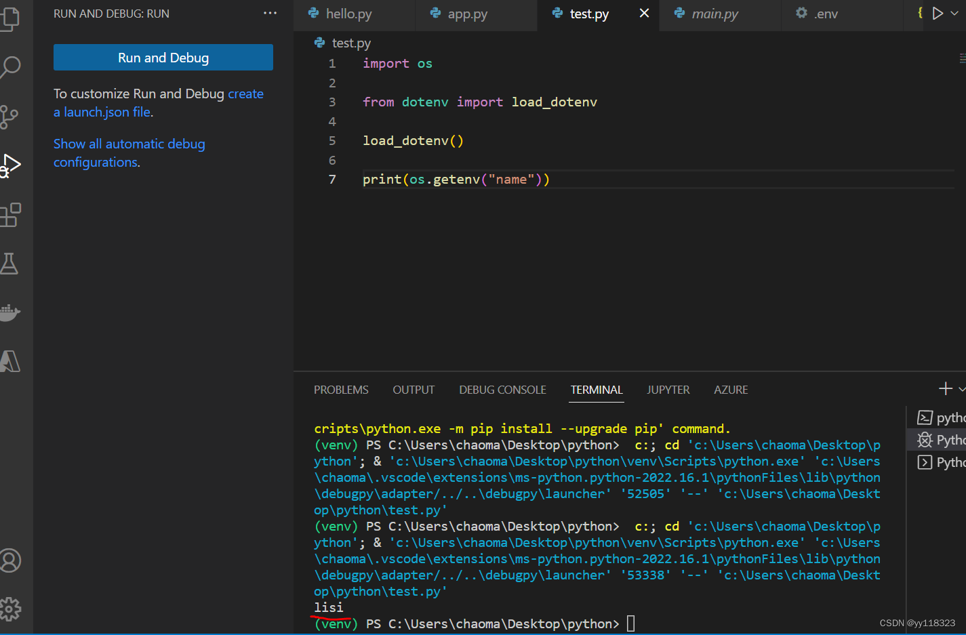Viewport: 966px width, 635px height.
Task: Show all automatic debug configurations link
Action: pos(129,153)
